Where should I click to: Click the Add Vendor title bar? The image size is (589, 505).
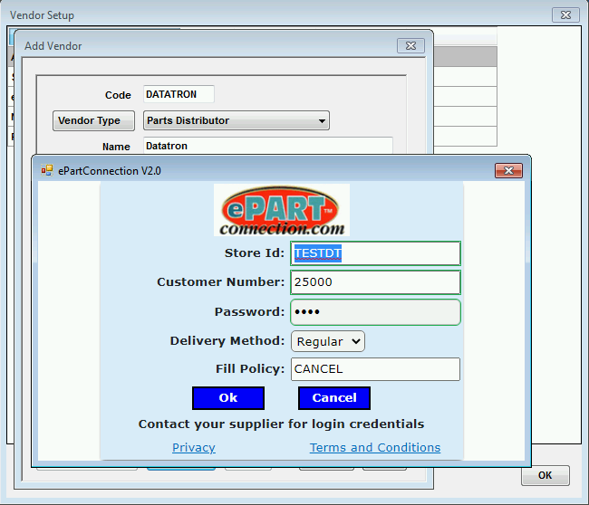[208, 45]
